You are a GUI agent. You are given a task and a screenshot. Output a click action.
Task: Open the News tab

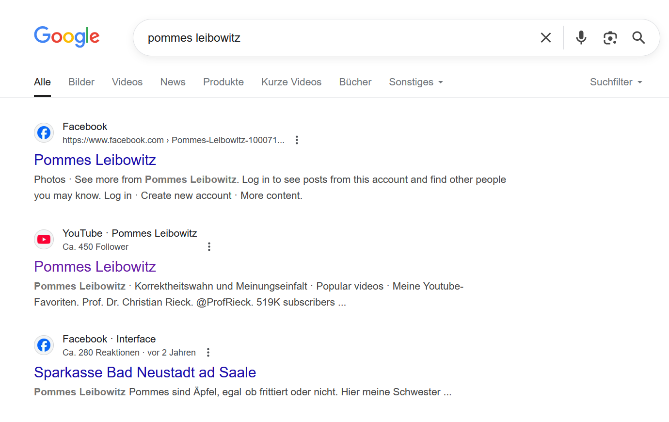tap(173, 82)
